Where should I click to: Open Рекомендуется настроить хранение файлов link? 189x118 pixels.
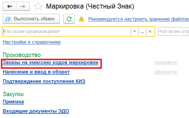point(139,19)
